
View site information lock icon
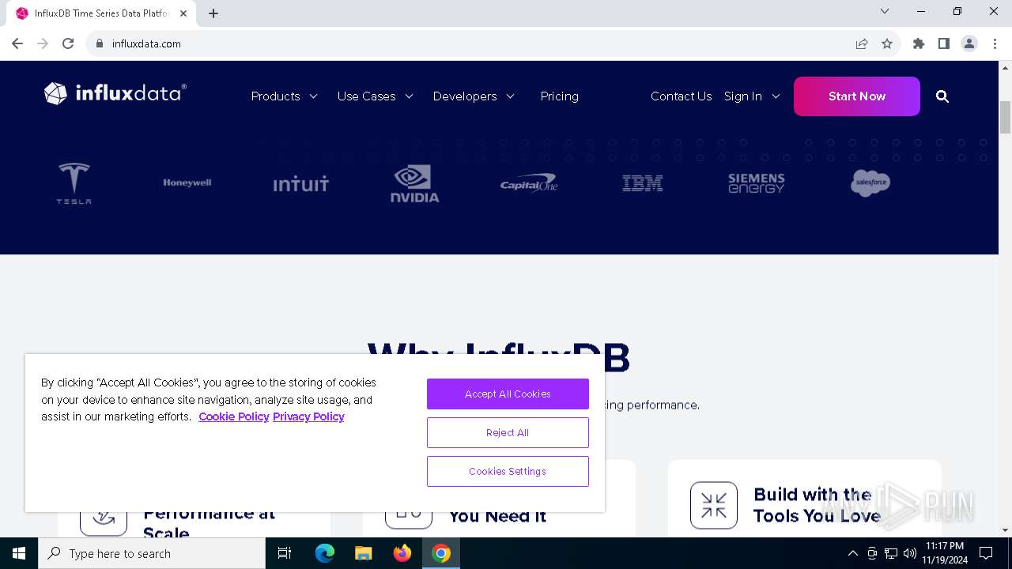point(100,43)
